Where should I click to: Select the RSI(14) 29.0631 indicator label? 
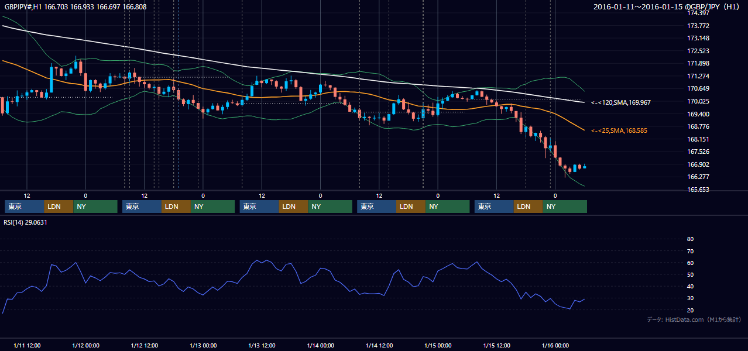click(25, 222)
